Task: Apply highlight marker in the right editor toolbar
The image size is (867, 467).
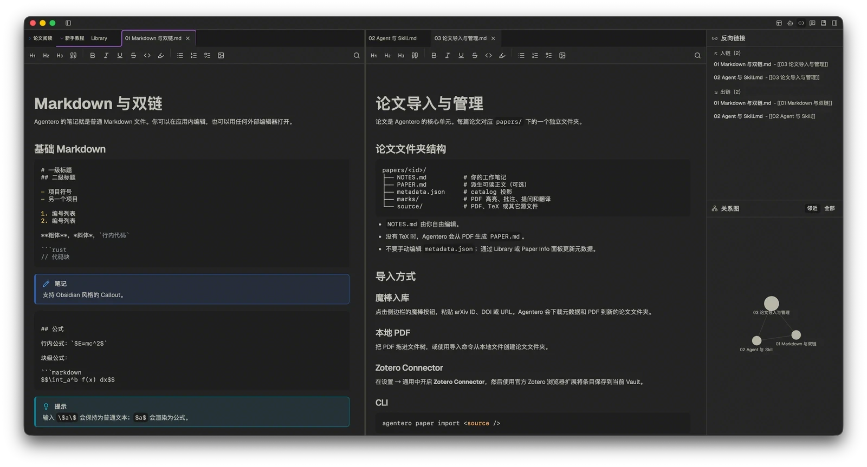Action: click(x=502, y=55)
